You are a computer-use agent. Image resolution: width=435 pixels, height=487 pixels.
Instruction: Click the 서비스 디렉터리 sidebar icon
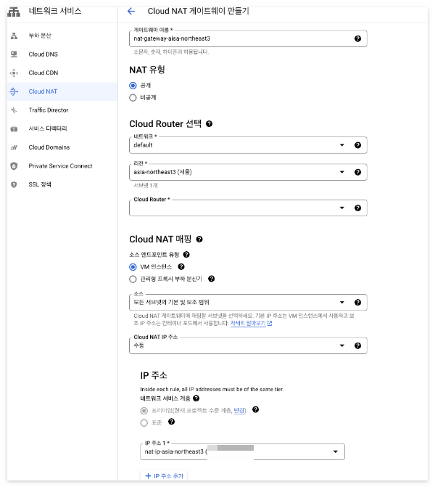click(x=14, y=129)
